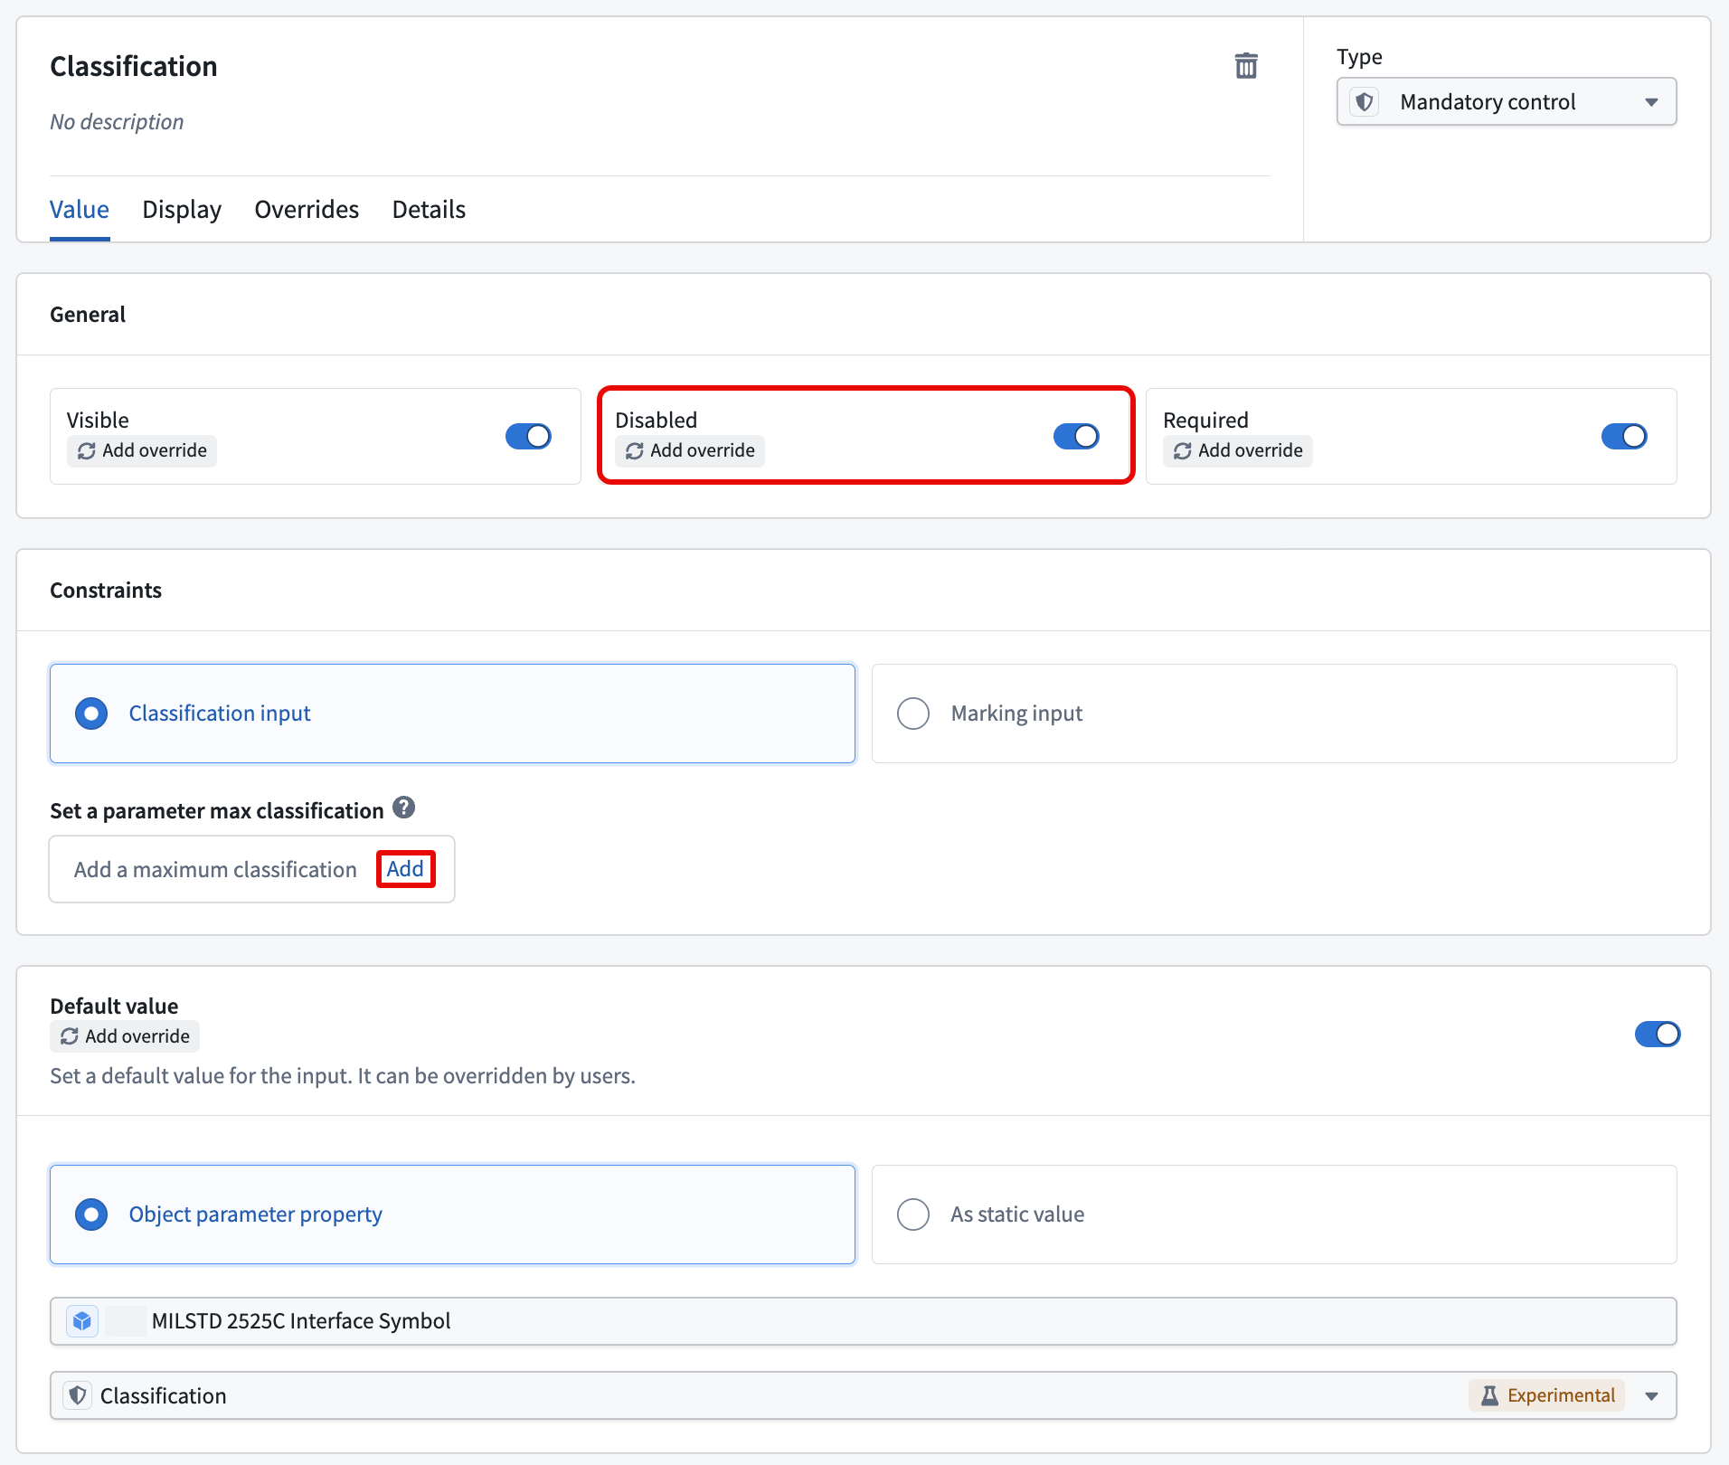Select the Marking input radio option
This screenshot has height=1465, width=1729.
coord(1274,714)
